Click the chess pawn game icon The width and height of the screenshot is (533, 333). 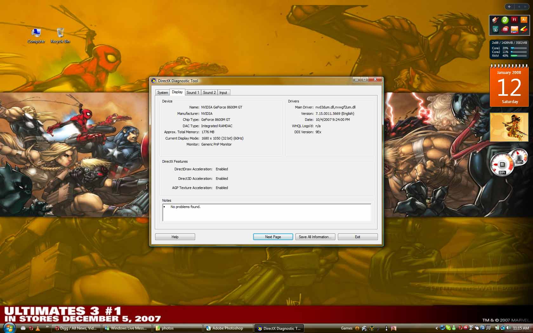(386, 328)
